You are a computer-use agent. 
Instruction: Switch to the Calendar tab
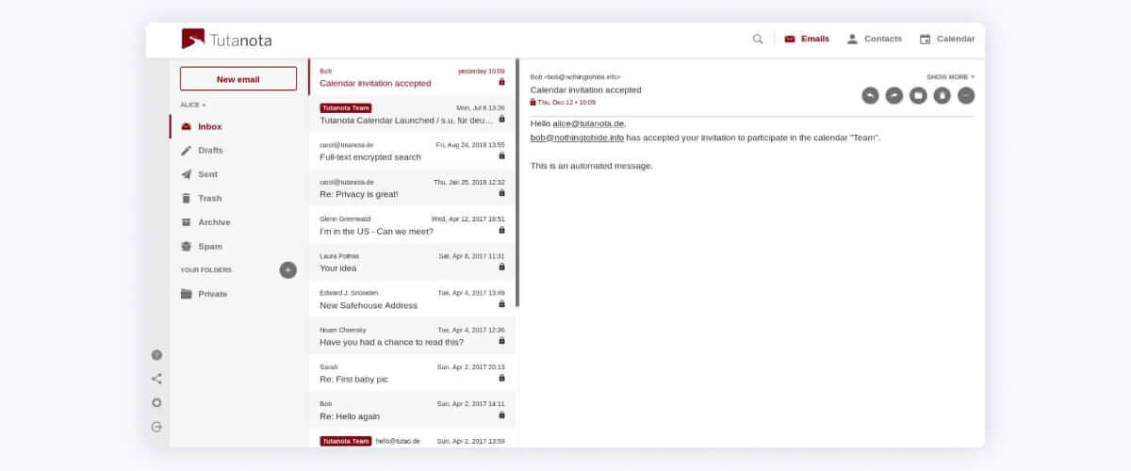click(x=946, y=39)
